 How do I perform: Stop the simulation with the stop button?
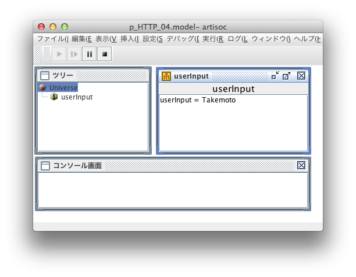[104, 55]
